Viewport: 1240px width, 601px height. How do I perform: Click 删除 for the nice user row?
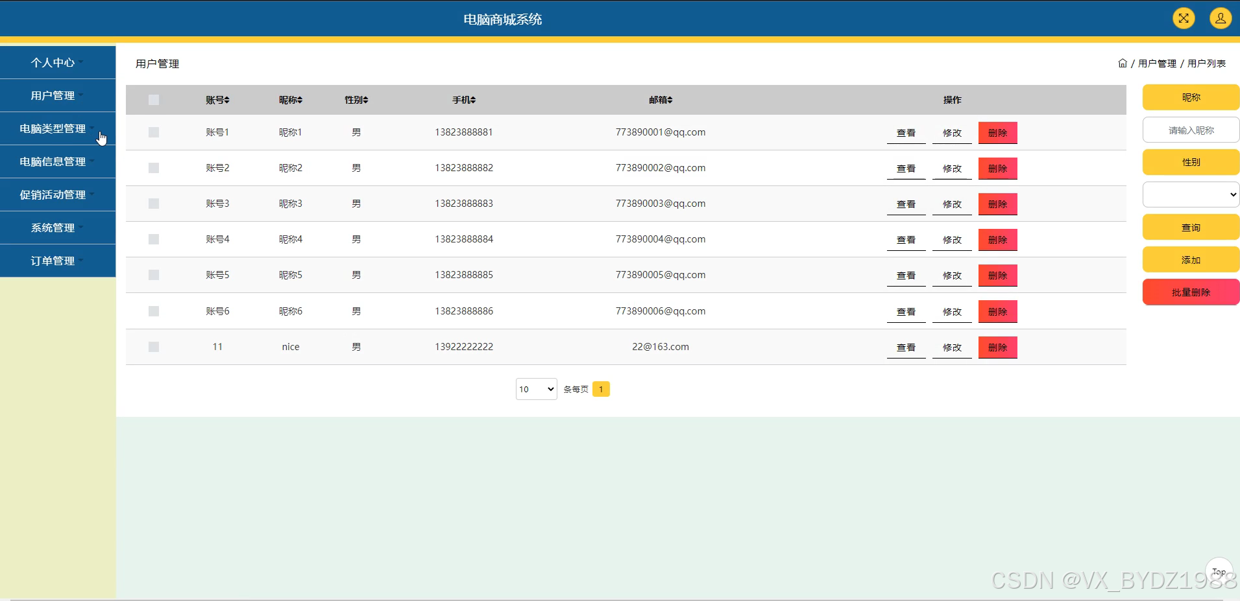[x=997, y=348]
